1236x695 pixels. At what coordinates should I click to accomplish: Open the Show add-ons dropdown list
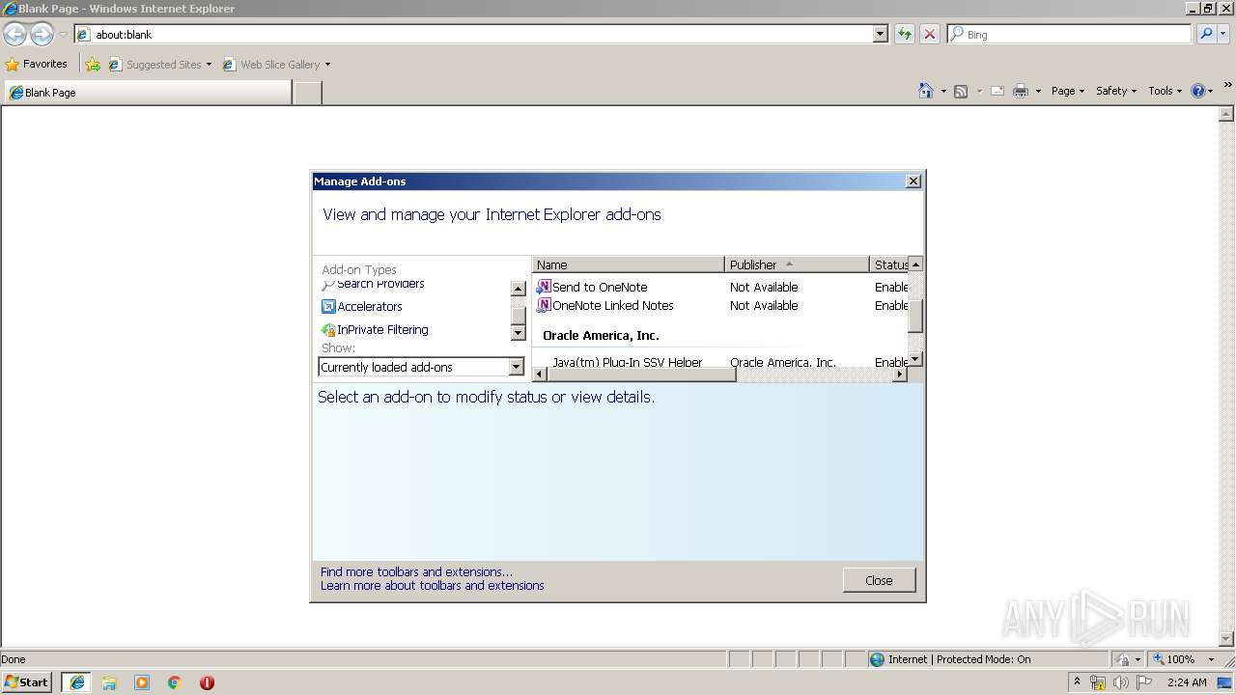click(517, 367)
